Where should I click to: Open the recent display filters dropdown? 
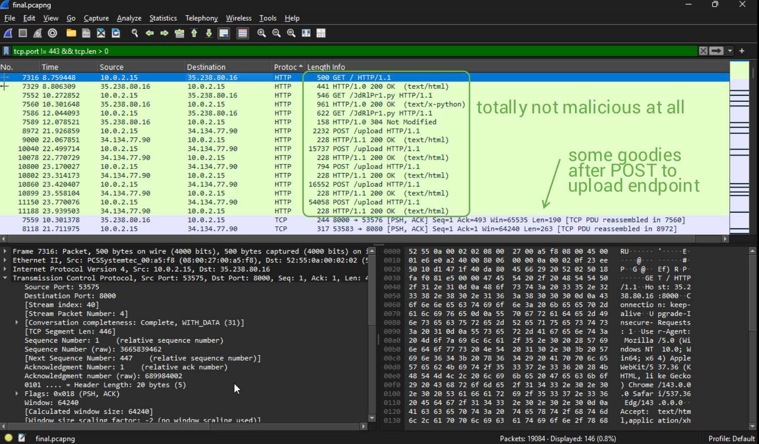click(730, 51)
